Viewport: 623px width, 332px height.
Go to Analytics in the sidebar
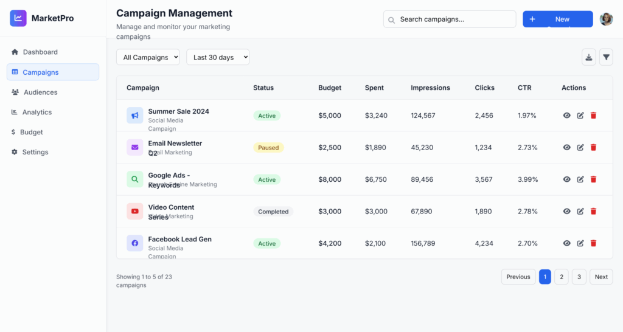tap(37, 112)
